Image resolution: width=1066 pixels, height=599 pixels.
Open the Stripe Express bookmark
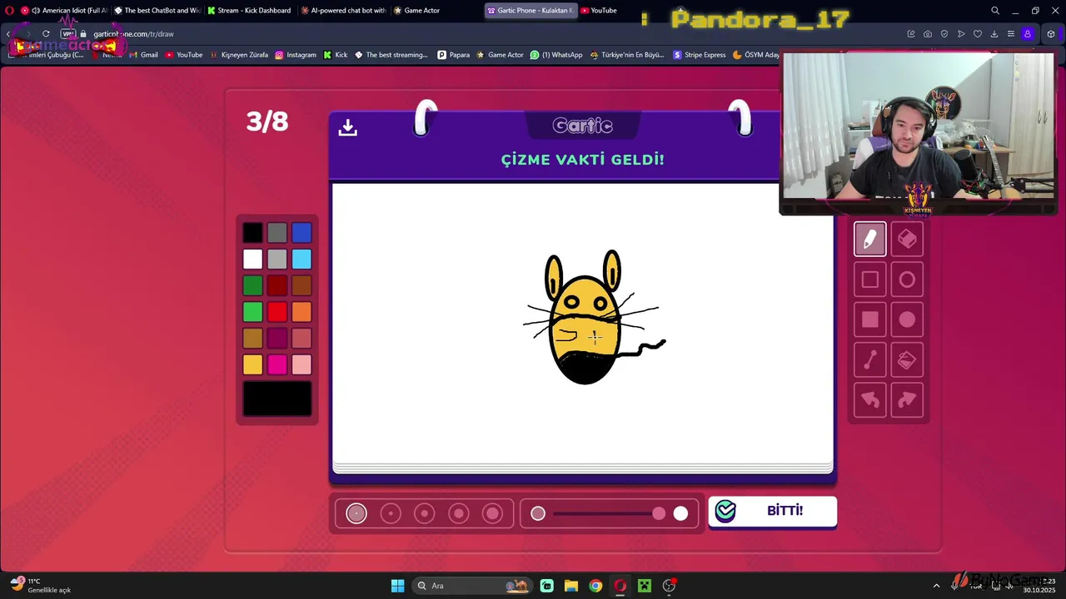(700, 55)
